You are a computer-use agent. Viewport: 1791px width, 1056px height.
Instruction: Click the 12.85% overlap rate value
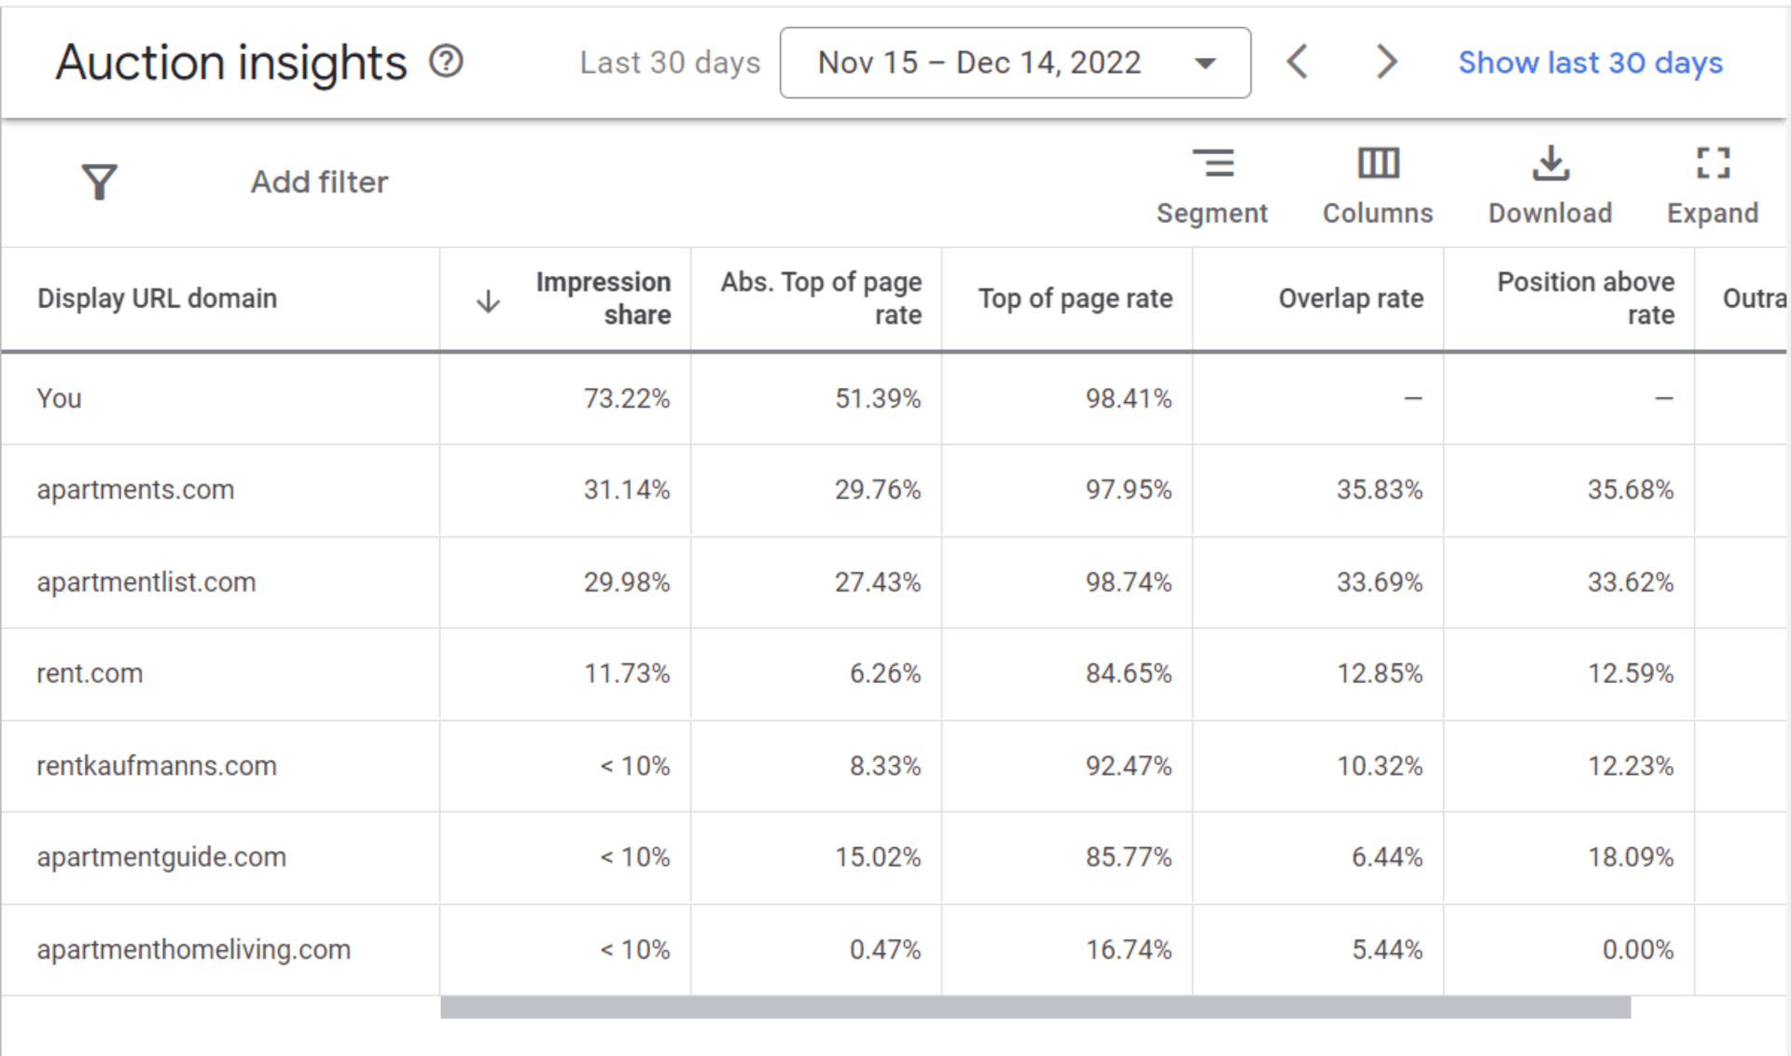coord(1380,674)
